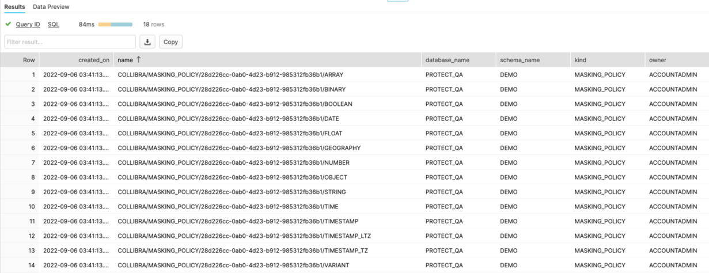
Task: Select the name cell ending in VARIANT
Action: click(233, 266)
